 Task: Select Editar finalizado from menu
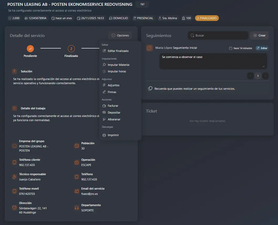point(118,51)
